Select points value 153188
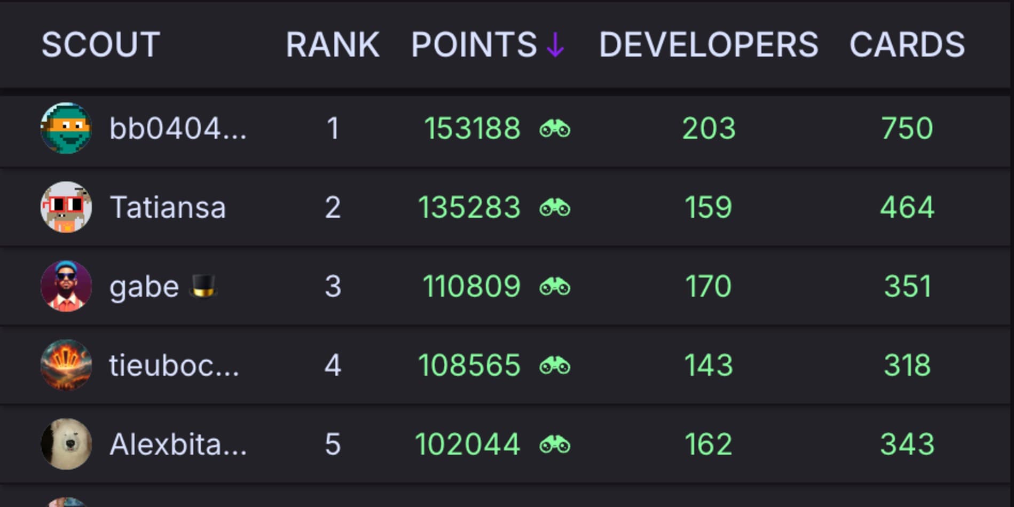 coord(472,129)
